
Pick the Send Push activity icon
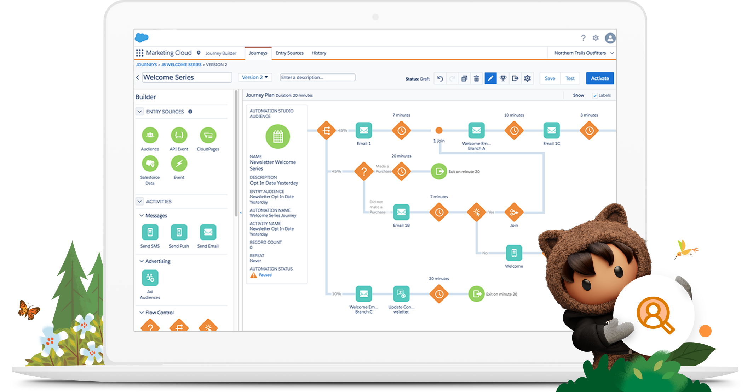(x=179, y=232)
